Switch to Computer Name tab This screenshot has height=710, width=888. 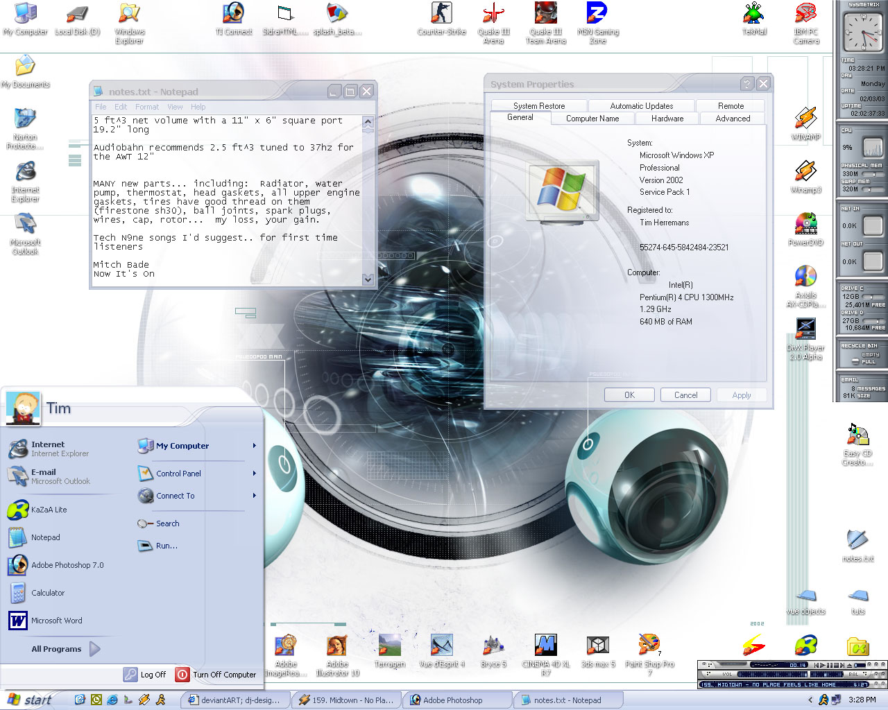592,119
